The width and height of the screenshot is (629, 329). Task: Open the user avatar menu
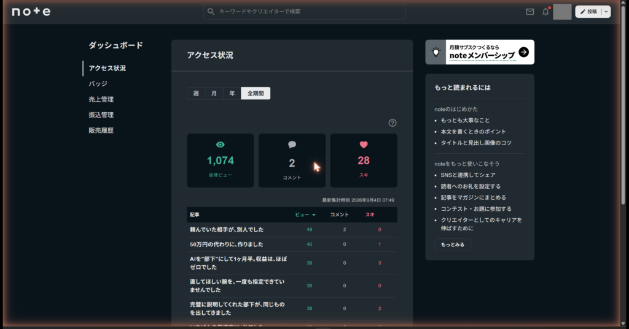562,12
